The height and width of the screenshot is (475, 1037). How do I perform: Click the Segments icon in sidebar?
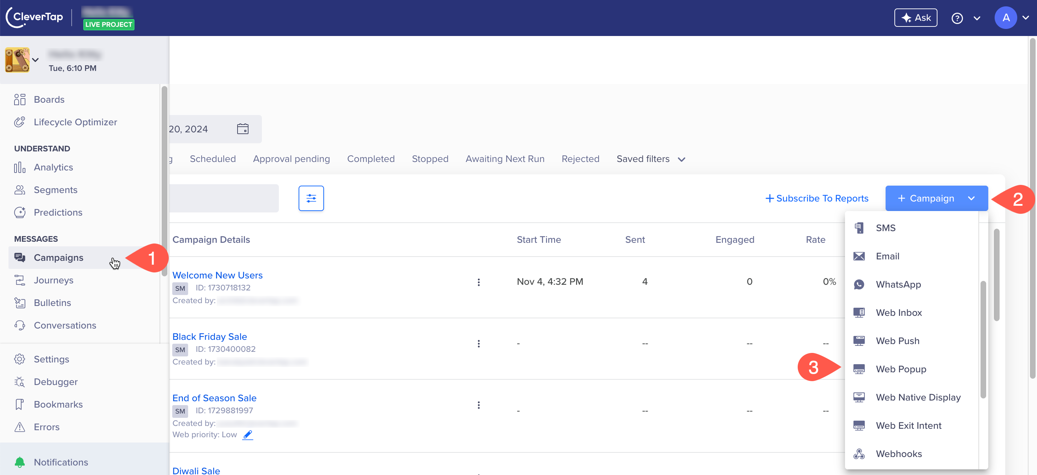point(20,189)
